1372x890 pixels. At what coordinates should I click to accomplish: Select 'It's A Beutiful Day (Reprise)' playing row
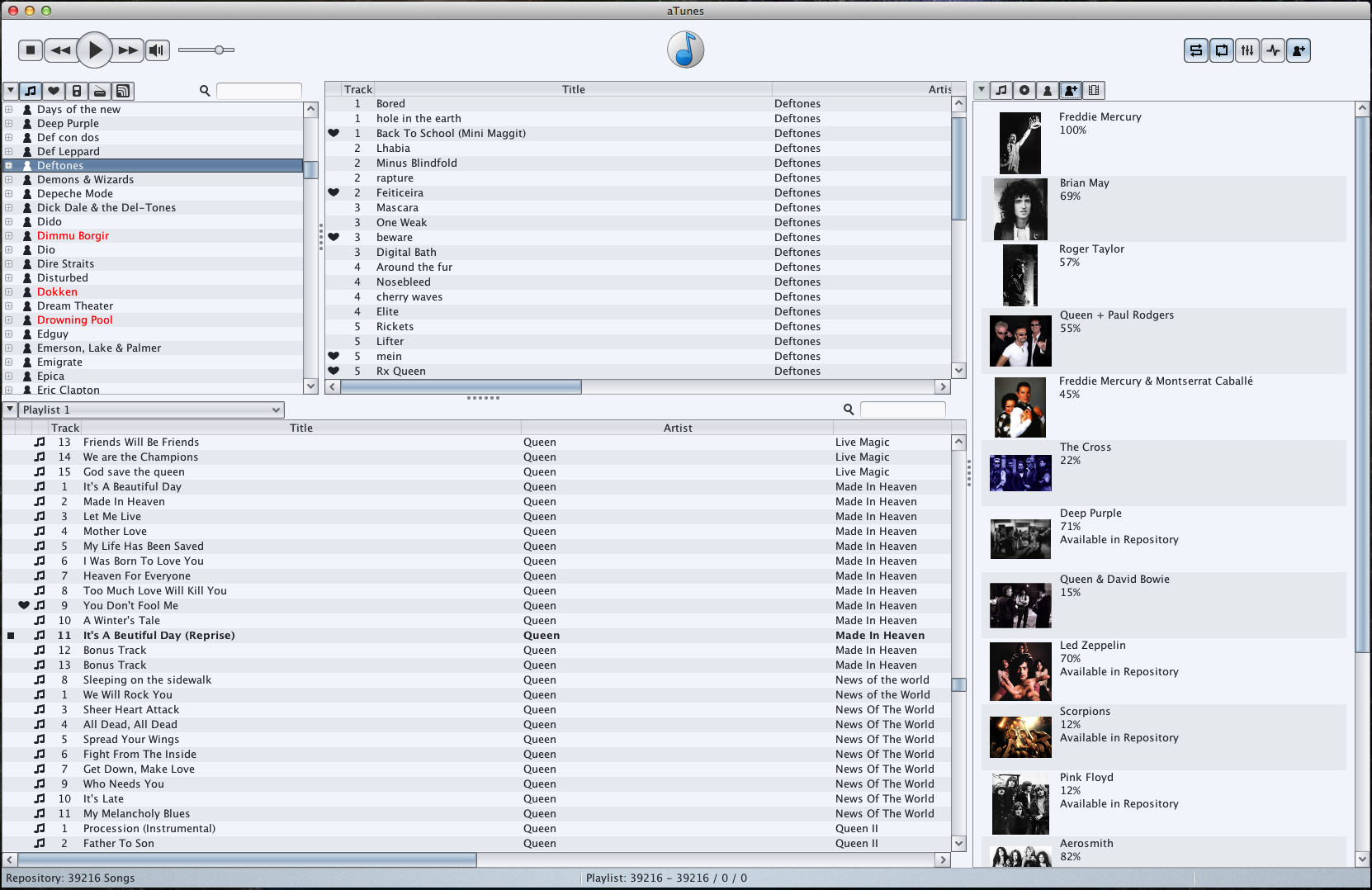(x=476, y=636)
